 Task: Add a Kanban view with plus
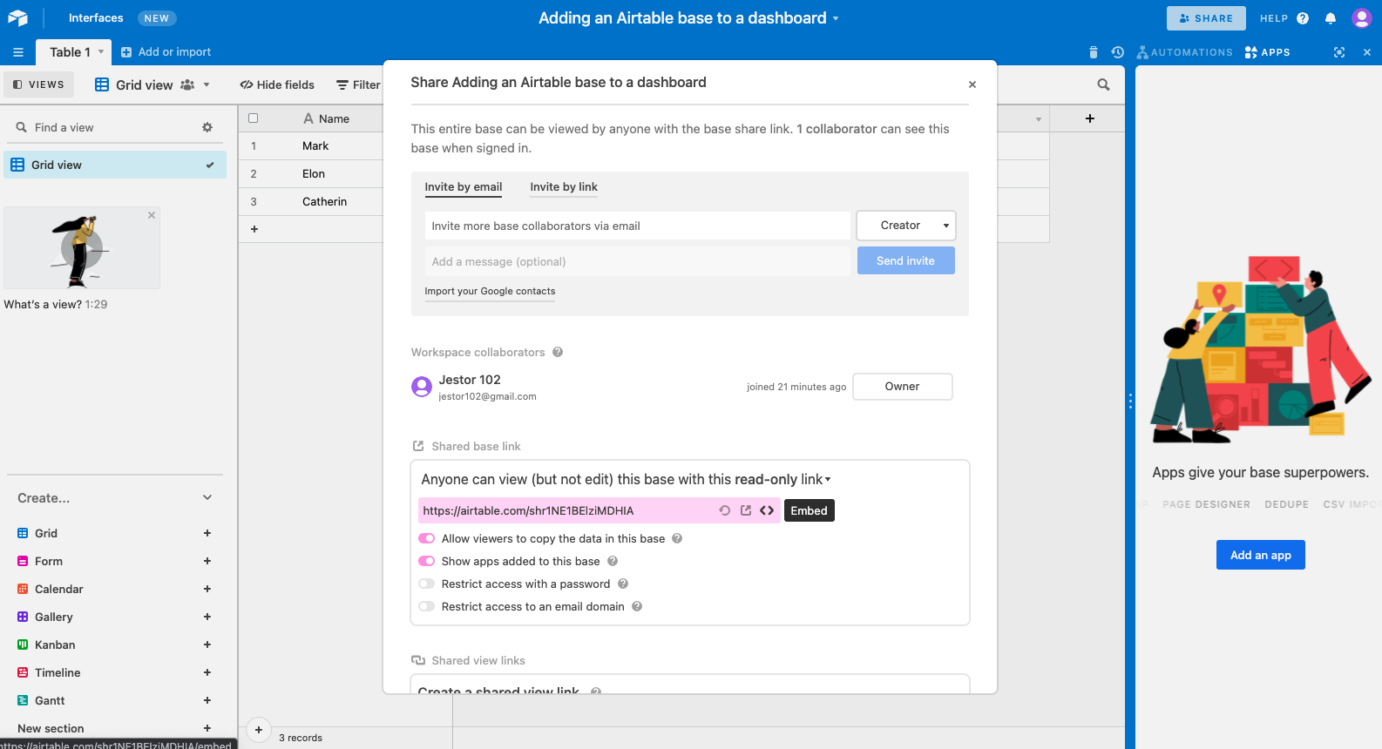(x=207, y=644)
